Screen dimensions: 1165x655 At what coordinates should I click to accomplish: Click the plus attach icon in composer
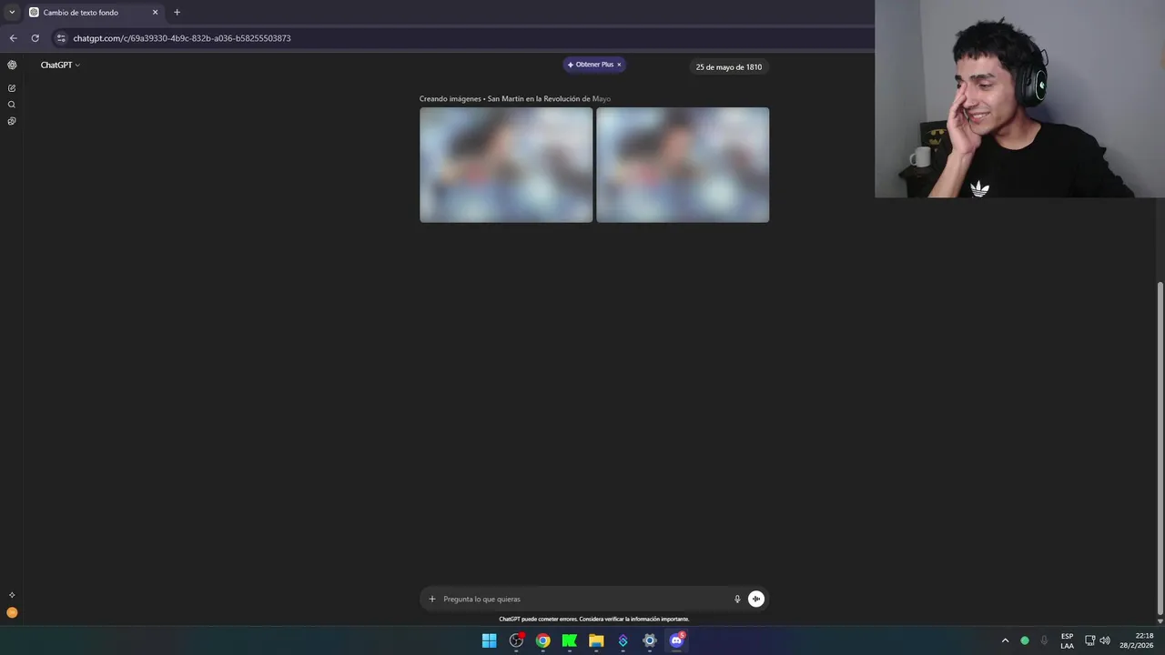(432, 599)
